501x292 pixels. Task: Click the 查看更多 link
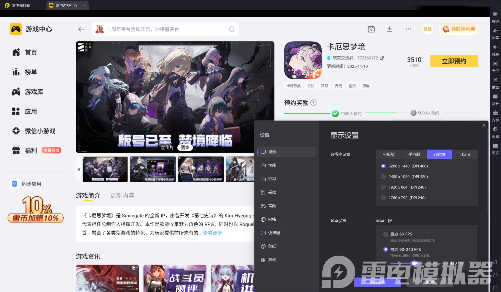pos(212,233)
